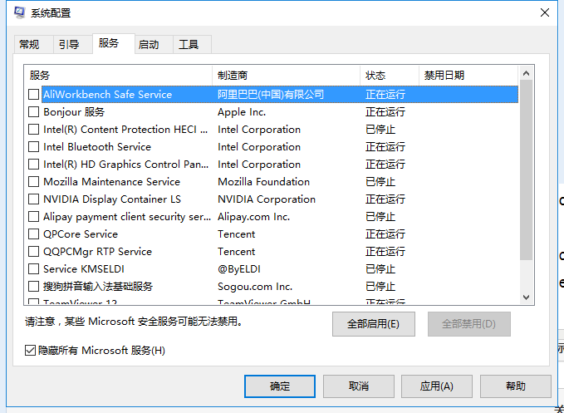
Task: Check the 搜狗拼音输入法基础服务 checkbox
Action: point(33,287)
